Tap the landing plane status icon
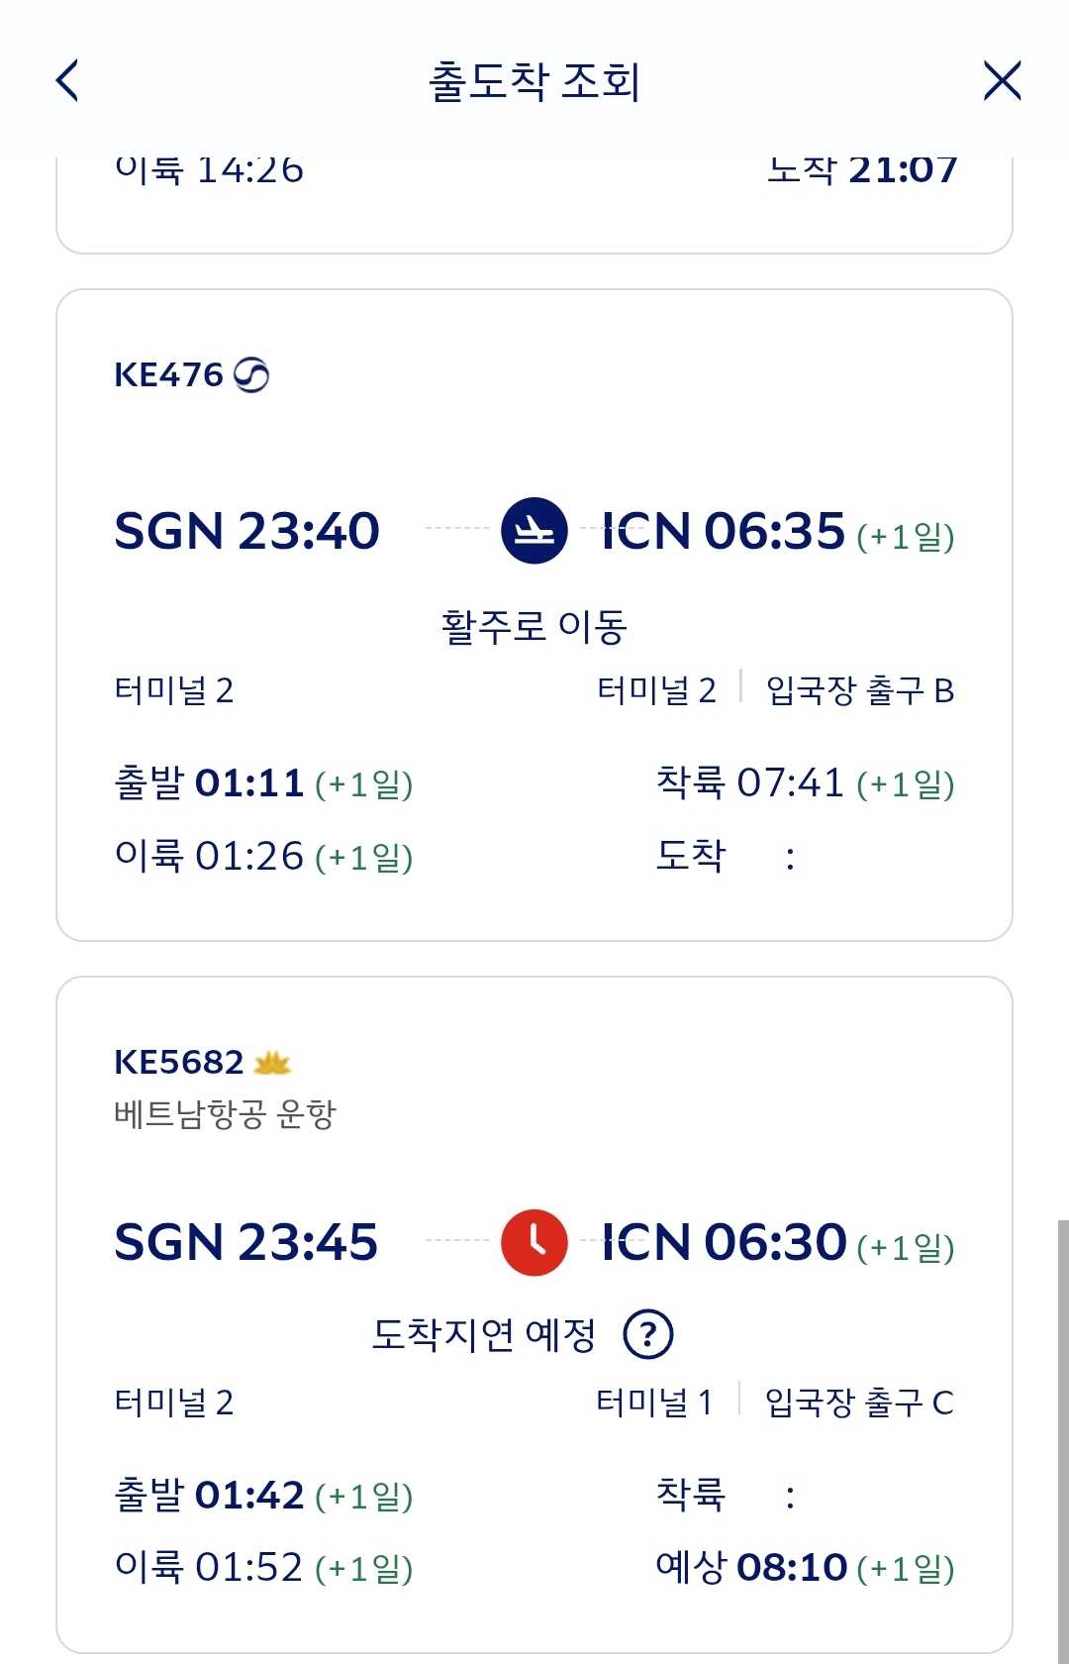Image resolution: width=1069 pixels, height=1664 pixels. tap(534, 531)
